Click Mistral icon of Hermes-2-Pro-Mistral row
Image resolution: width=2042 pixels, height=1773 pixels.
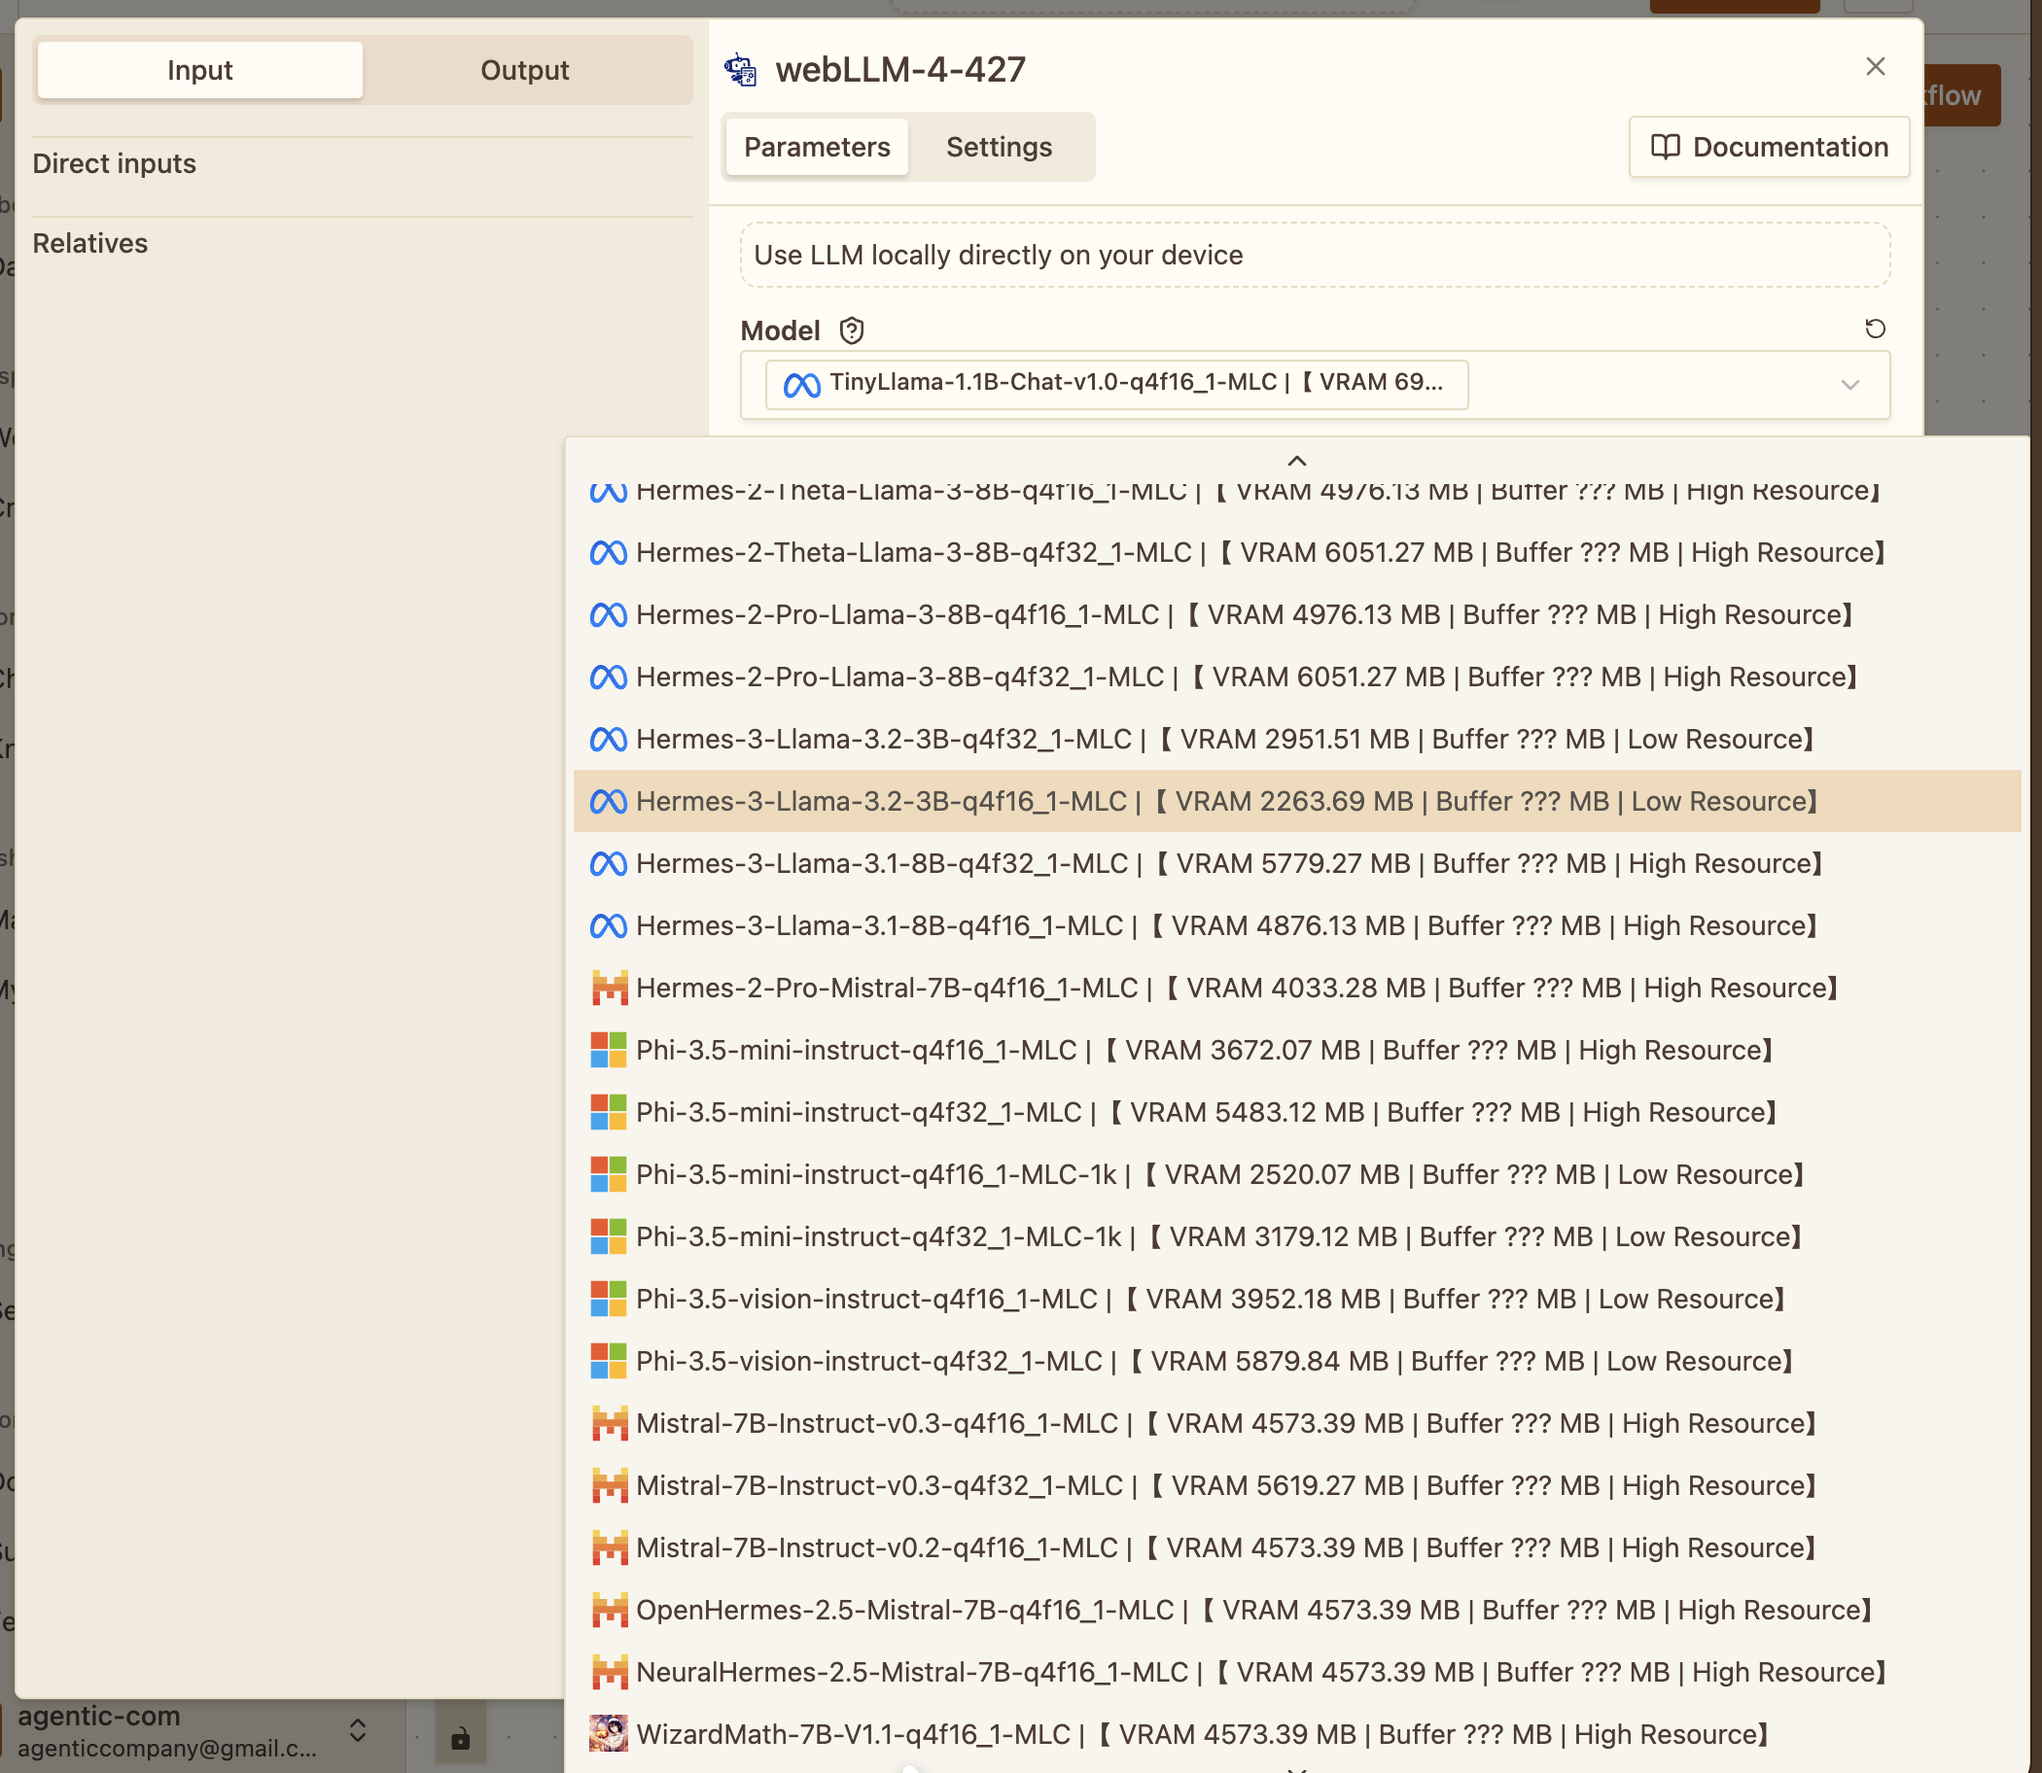[609, 989]
